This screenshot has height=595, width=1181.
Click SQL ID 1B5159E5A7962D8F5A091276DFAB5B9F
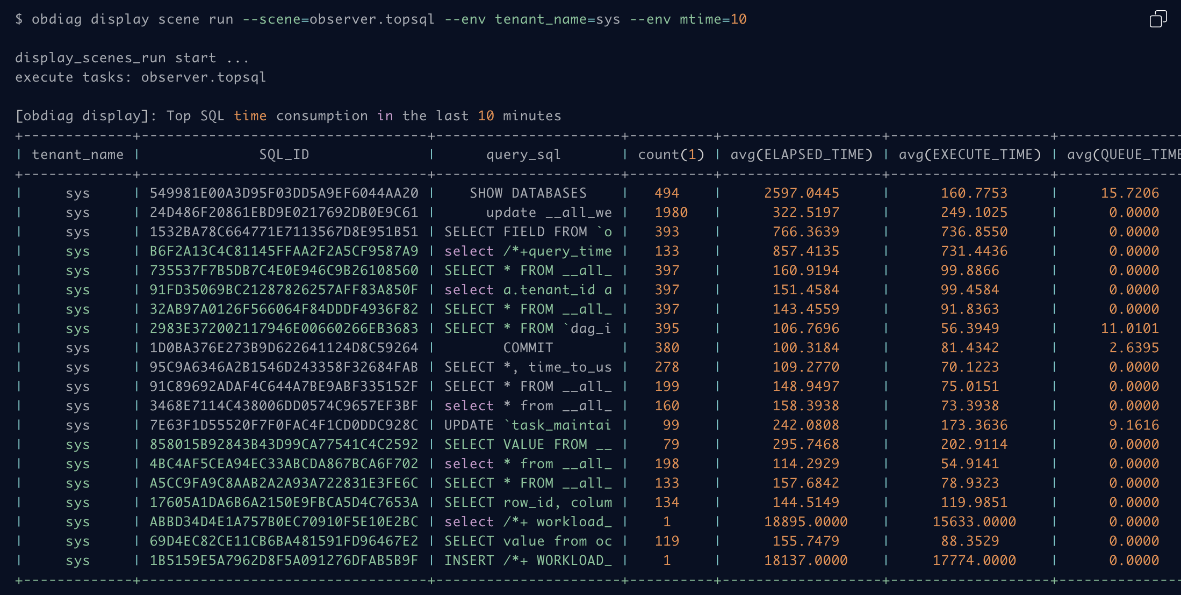point(284,561)
